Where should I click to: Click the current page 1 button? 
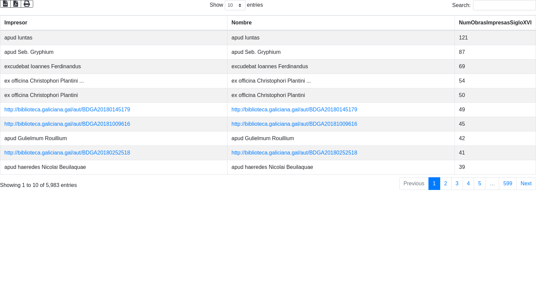[434, 184]
